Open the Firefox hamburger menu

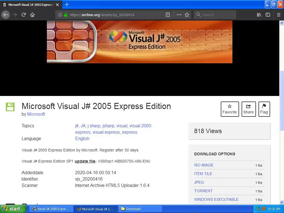tap(279, 15)
